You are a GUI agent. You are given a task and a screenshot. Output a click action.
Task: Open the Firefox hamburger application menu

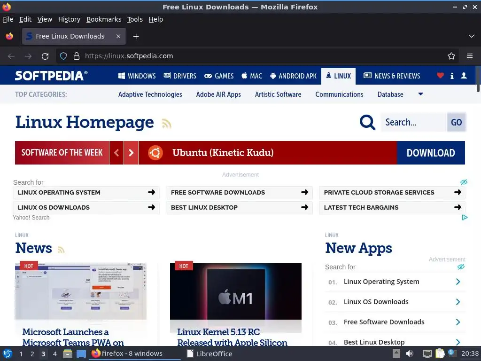click(x=470, y=56)
